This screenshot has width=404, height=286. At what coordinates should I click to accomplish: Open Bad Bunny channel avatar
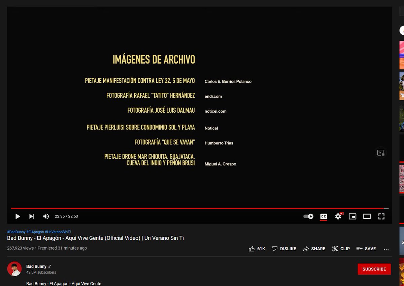coord(14,269)
